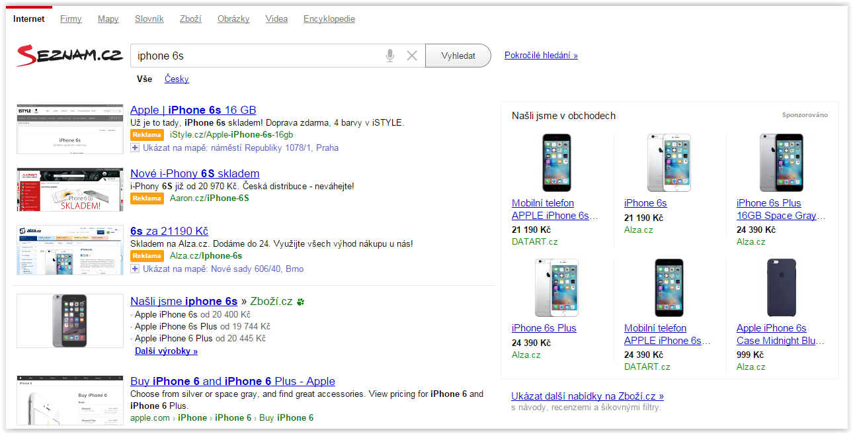The image size is (853, 434).
Task: Open Apple iPhone 6s Case Midnight Blue link
Action: (780, 334)
